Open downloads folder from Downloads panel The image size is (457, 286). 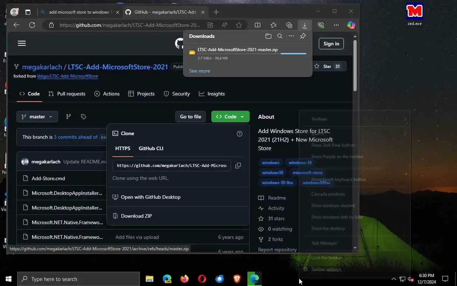tap(268, 36)
